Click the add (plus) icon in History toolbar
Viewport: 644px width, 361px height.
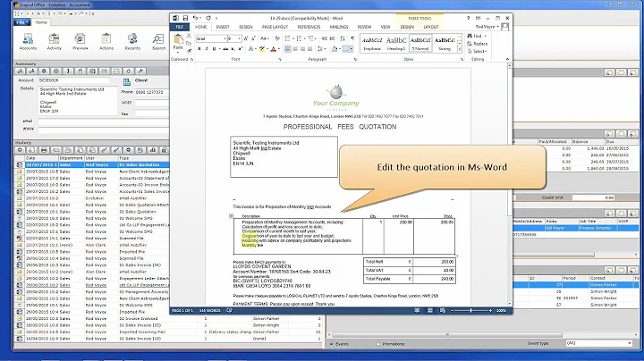(x=20, y=150)
